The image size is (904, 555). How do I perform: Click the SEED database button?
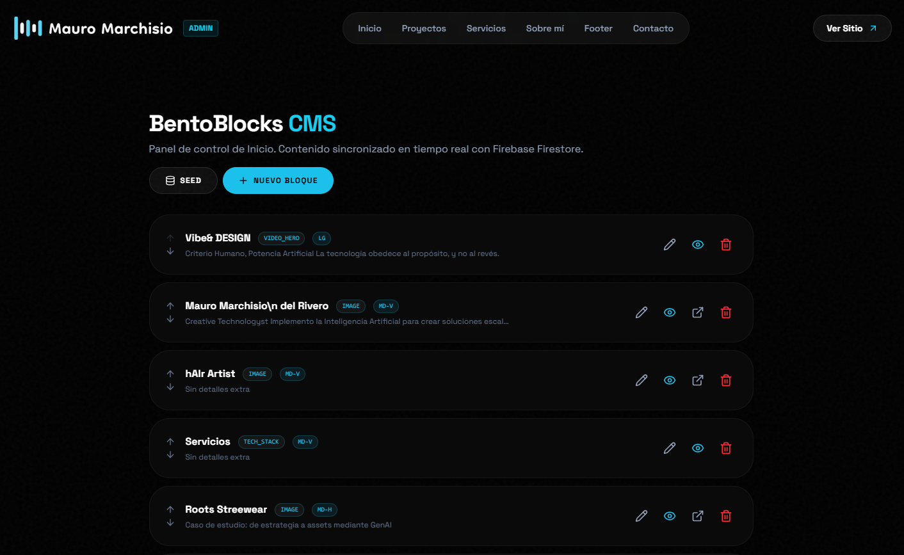(x=183, y=181)
